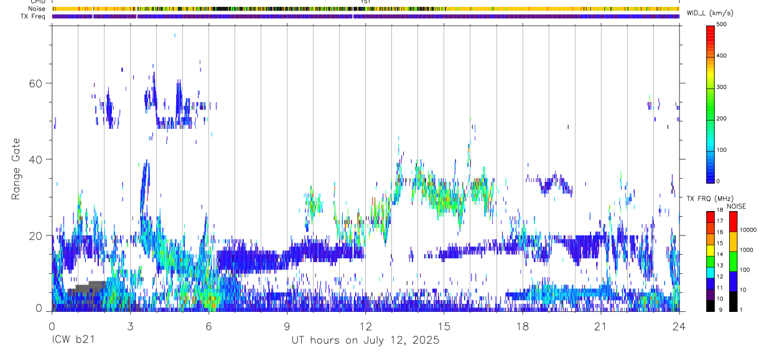Click the "UT hours on July 12, 2025" label

(x=366, y=341)
